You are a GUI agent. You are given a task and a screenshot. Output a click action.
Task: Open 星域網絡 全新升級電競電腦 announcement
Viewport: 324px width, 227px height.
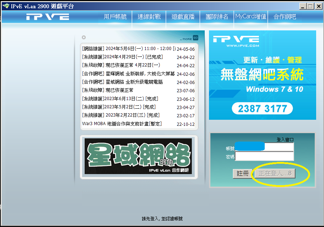[x=122, y=82]
